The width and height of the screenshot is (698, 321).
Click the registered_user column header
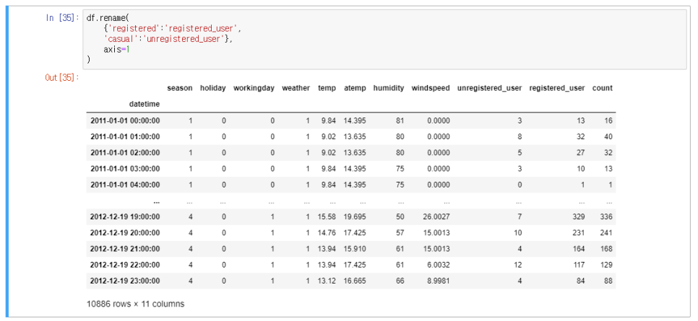pyautogui.click(x=557, y=88)
